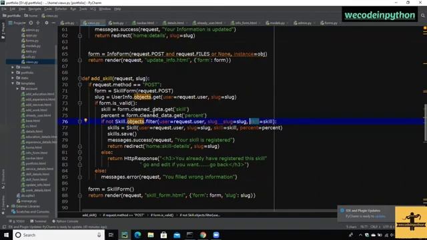Screen dimensions: 427x240
Task: Open Microsoft Edge from the taskbar
Action: (x=137, y=235)
